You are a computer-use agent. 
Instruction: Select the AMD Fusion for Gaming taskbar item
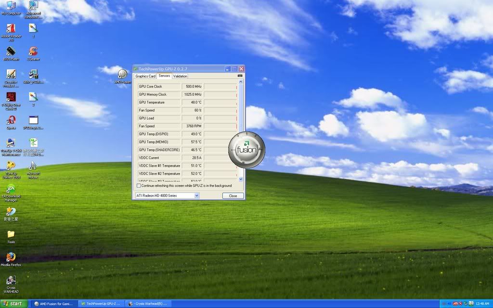[54, 304]
